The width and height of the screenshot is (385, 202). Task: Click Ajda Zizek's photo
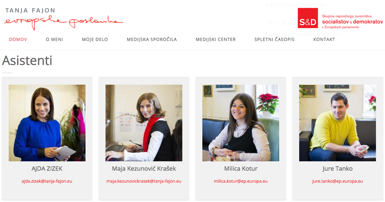[47, 123]
